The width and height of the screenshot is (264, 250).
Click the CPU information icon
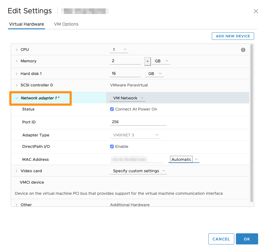point(243,49)
